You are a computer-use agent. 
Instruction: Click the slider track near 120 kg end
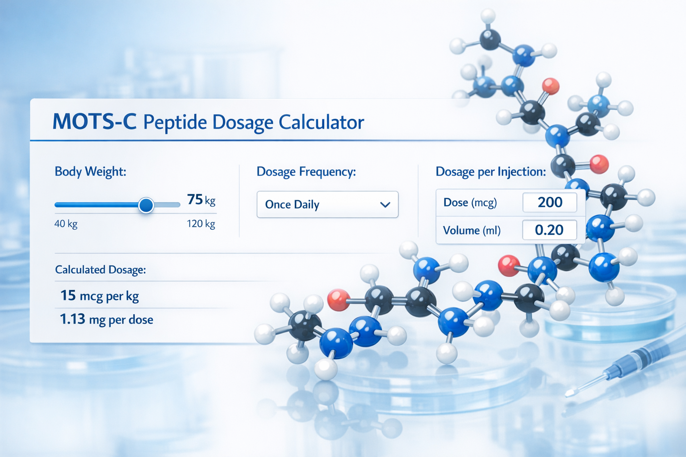(174, 205)
